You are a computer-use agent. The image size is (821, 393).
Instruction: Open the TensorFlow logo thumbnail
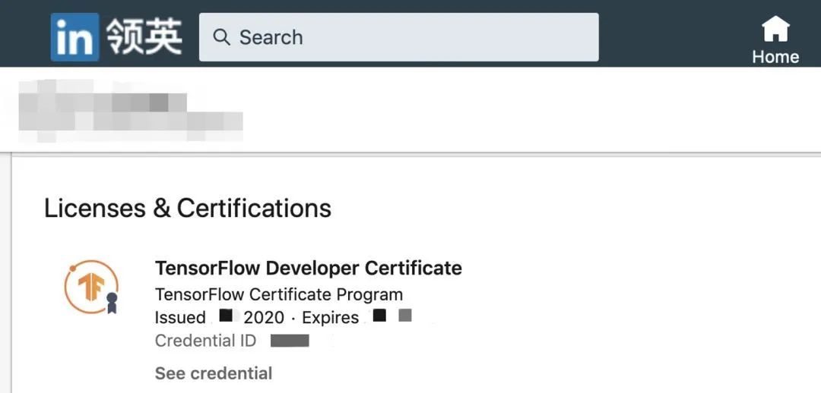coord(92,287)
